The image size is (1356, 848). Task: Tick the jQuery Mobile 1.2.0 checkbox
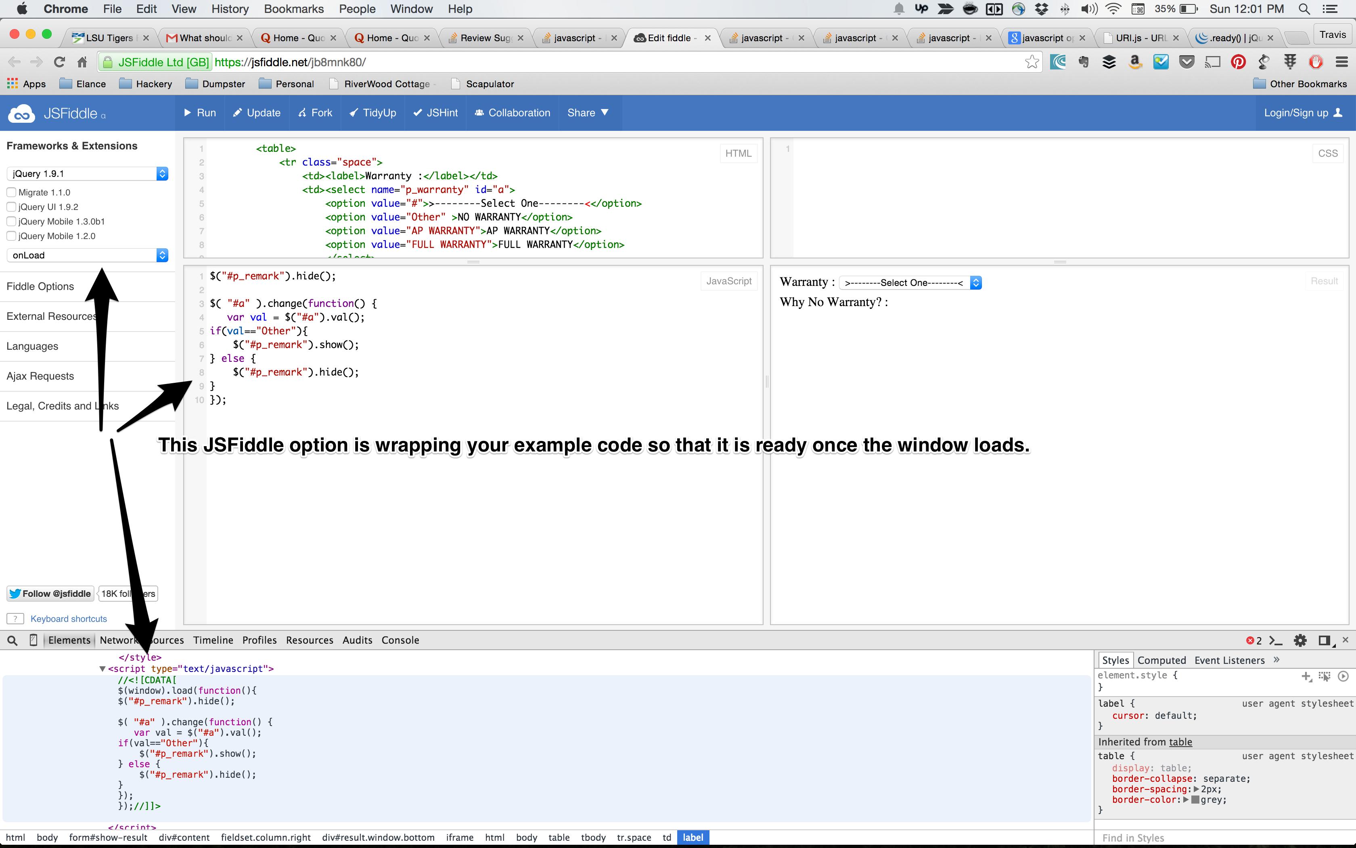pyautogui.click(x=11, y=236)
